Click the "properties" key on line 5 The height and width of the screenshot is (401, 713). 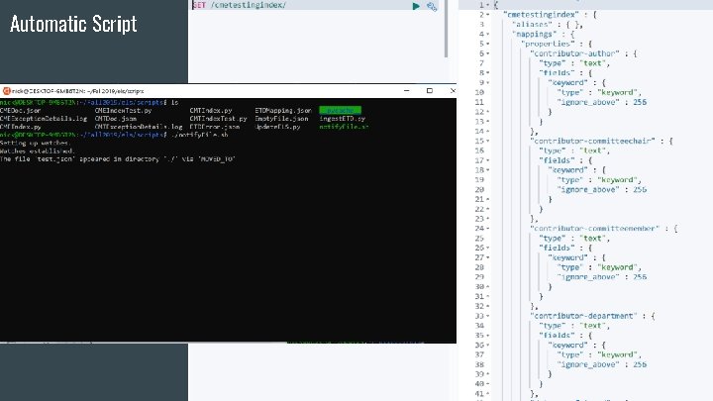pos(548,44)
